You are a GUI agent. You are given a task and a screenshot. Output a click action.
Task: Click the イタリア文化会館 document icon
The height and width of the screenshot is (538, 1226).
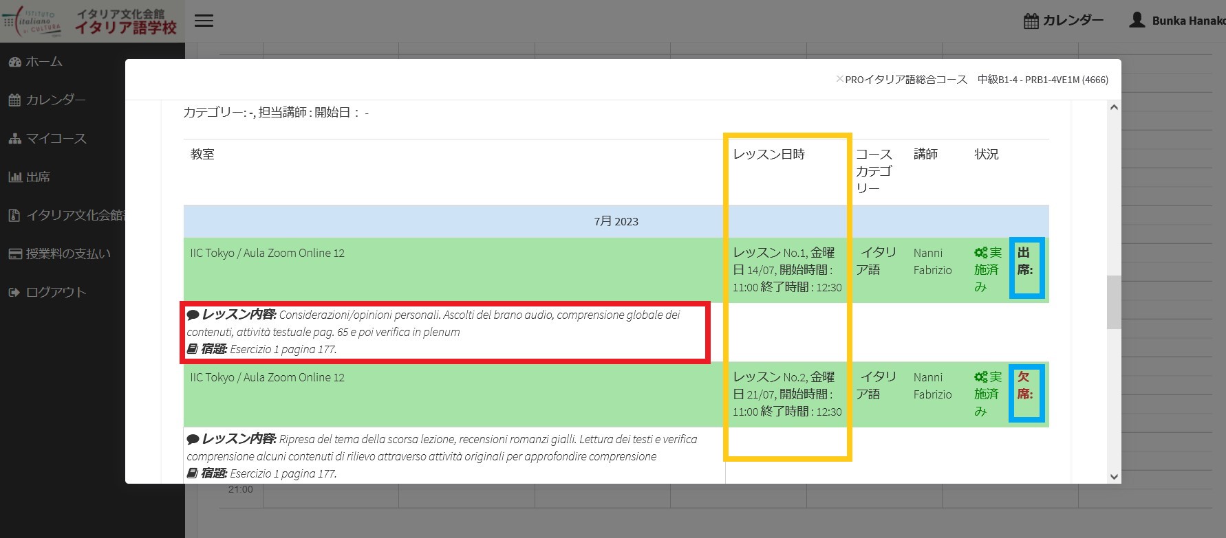click(15, 216)
